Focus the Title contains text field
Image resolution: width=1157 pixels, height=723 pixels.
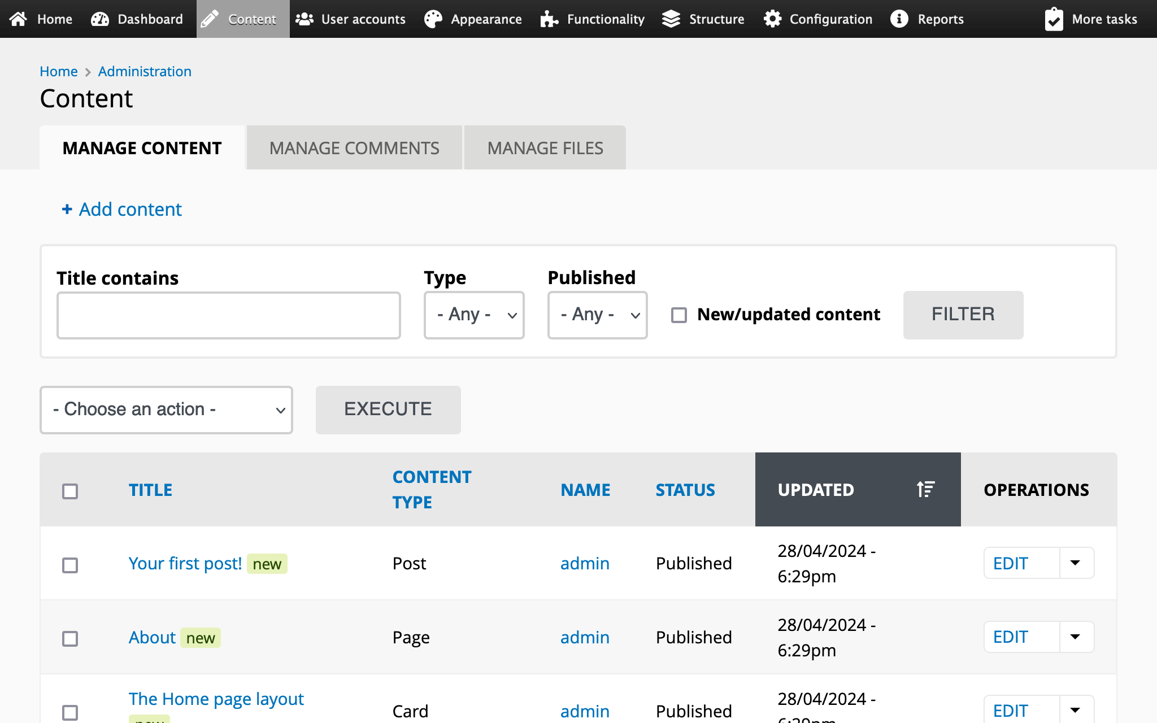(x=229, y=315)
